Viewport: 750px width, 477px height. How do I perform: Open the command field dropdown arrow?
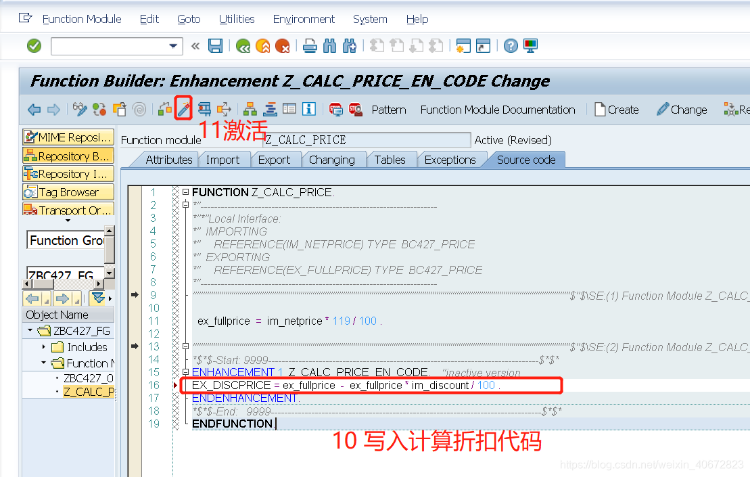click(x=173, y=47)
